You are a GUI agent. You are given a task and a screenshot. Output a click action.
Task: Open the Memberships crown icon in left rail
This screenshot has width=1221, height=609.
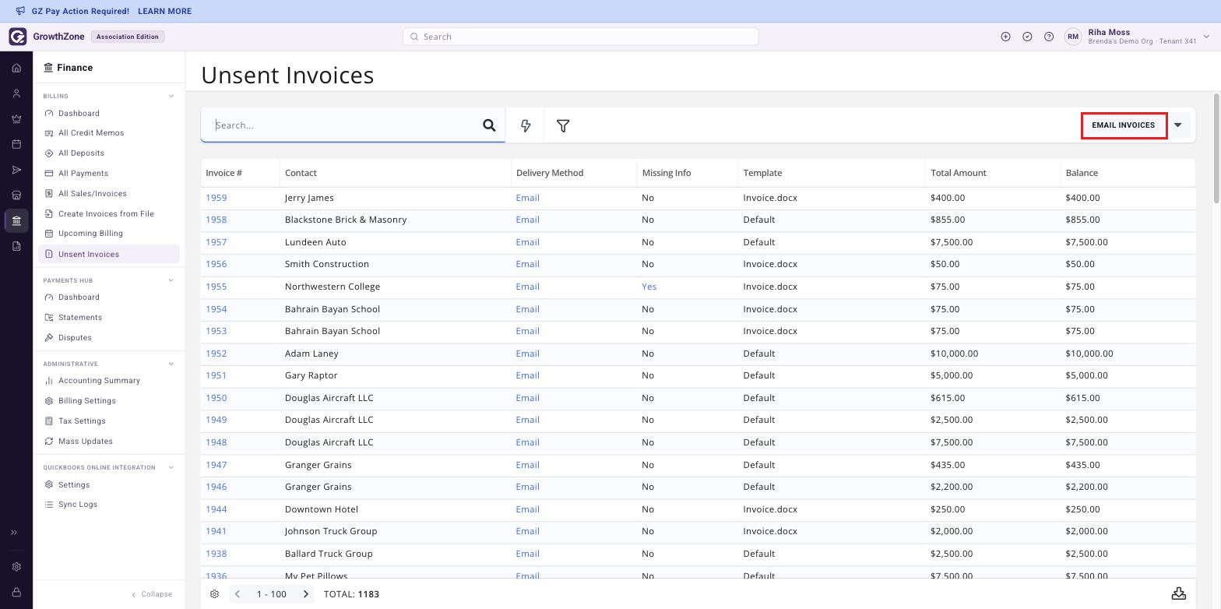16,119
